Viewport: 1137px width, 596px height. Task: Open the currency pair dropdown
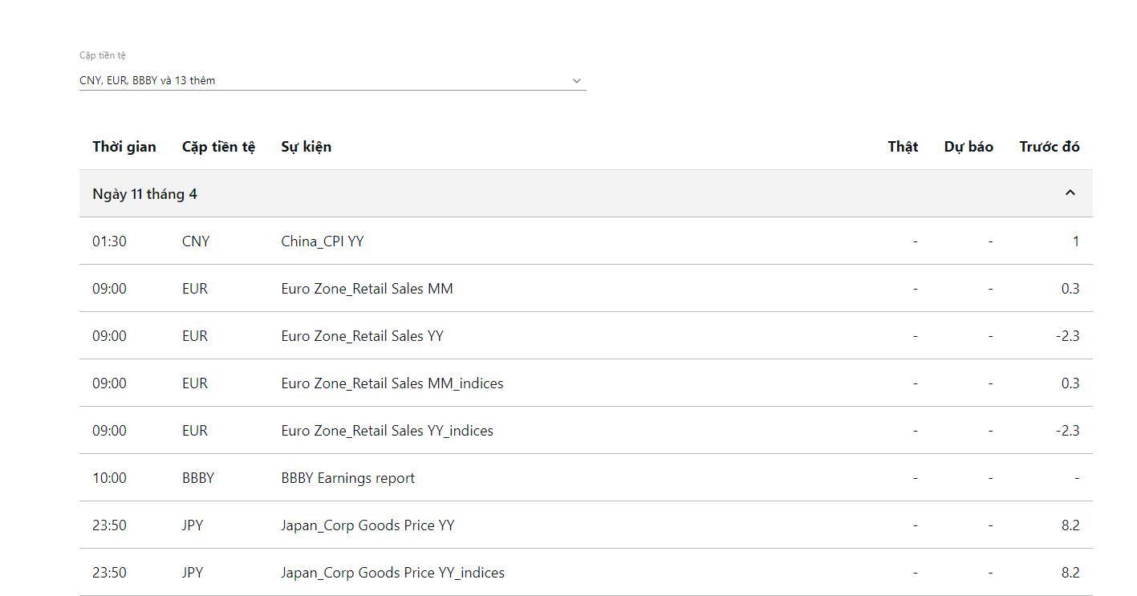(332, 80)
